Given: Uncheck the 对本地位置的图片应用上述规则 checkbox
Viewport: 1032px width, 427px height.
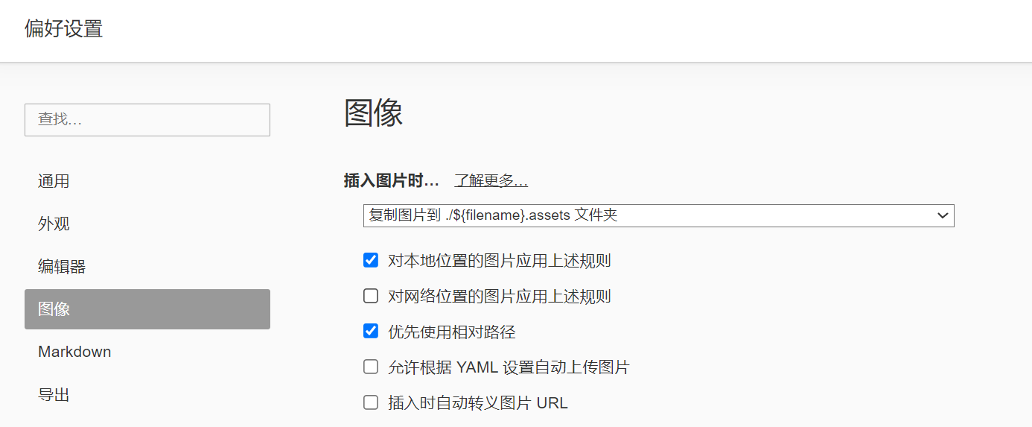Looking at the screenshot, I should (x=371, y=261).
